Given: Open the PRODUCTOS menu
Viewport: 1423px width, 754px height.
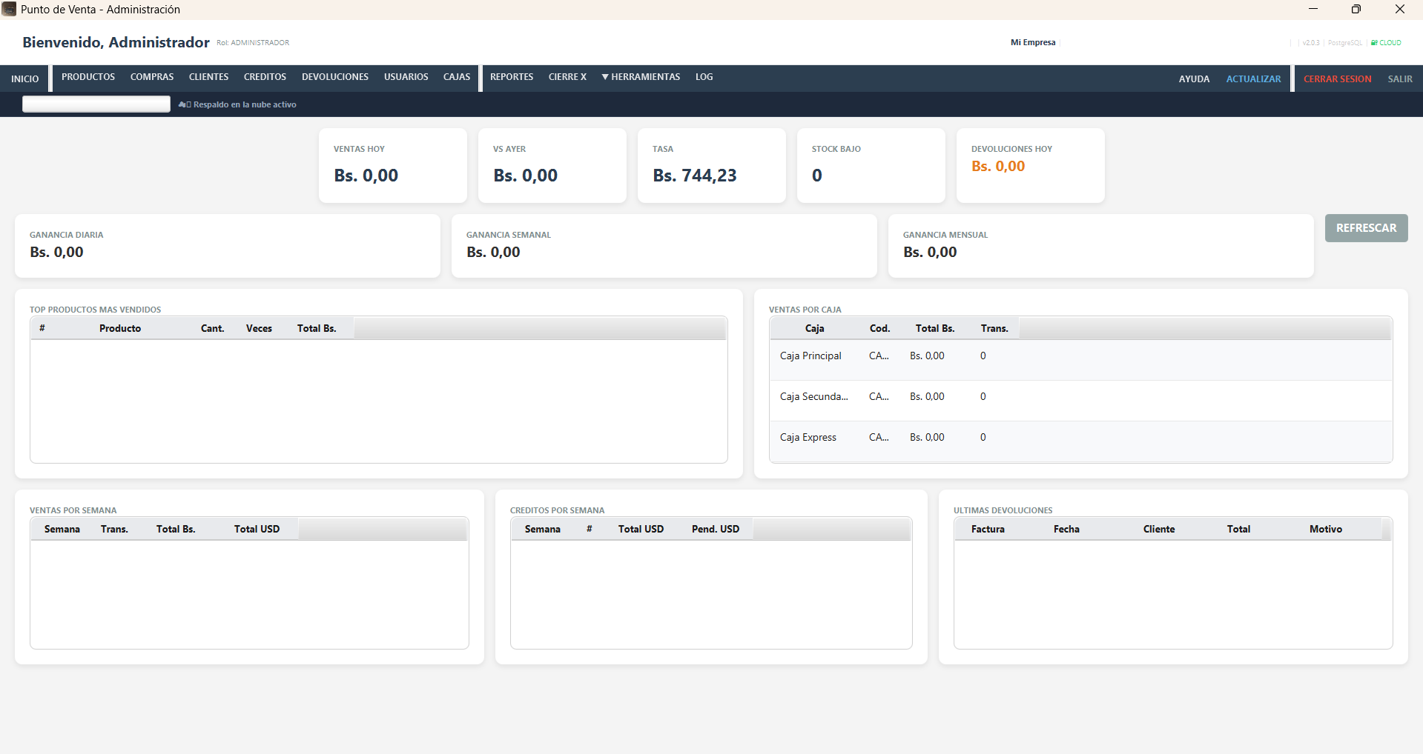Looking at the screenshot, I should pyautogui.click(x=88, y=77).
